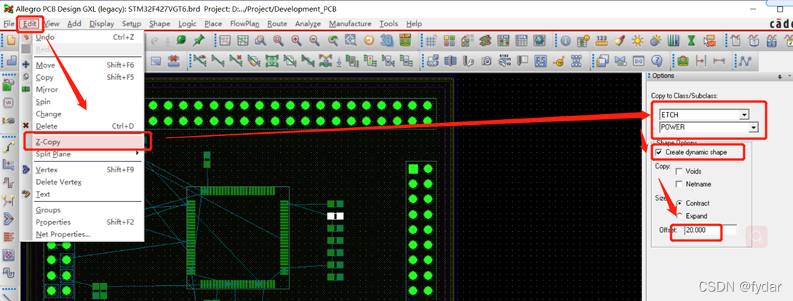Open the Setup menu
This screenshot has width=793, height=301.
[132, 24]
